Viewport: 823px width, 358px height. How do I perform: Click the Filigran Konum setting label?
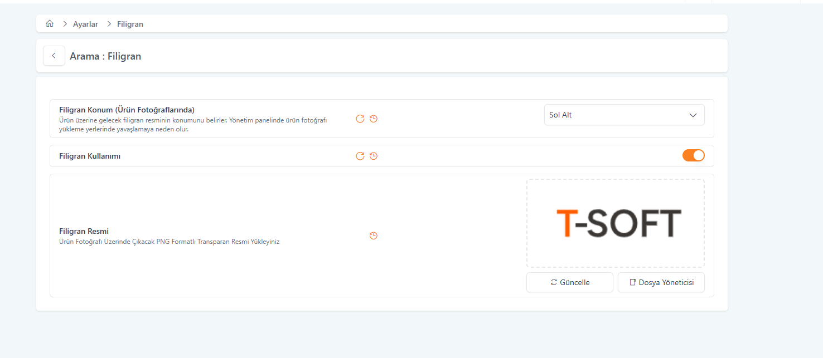tap(127, 110)
